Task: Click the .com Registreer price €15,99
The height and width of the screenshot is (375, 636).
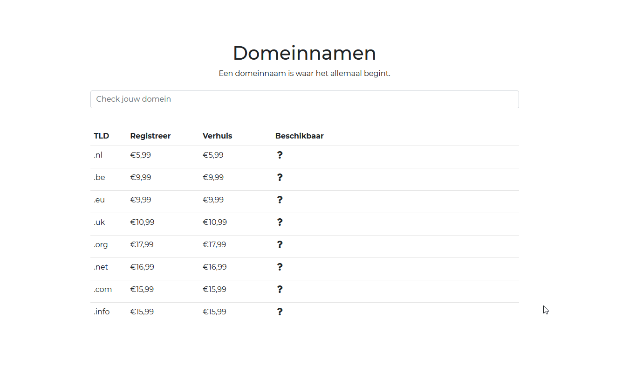Action: coord(142,289)
